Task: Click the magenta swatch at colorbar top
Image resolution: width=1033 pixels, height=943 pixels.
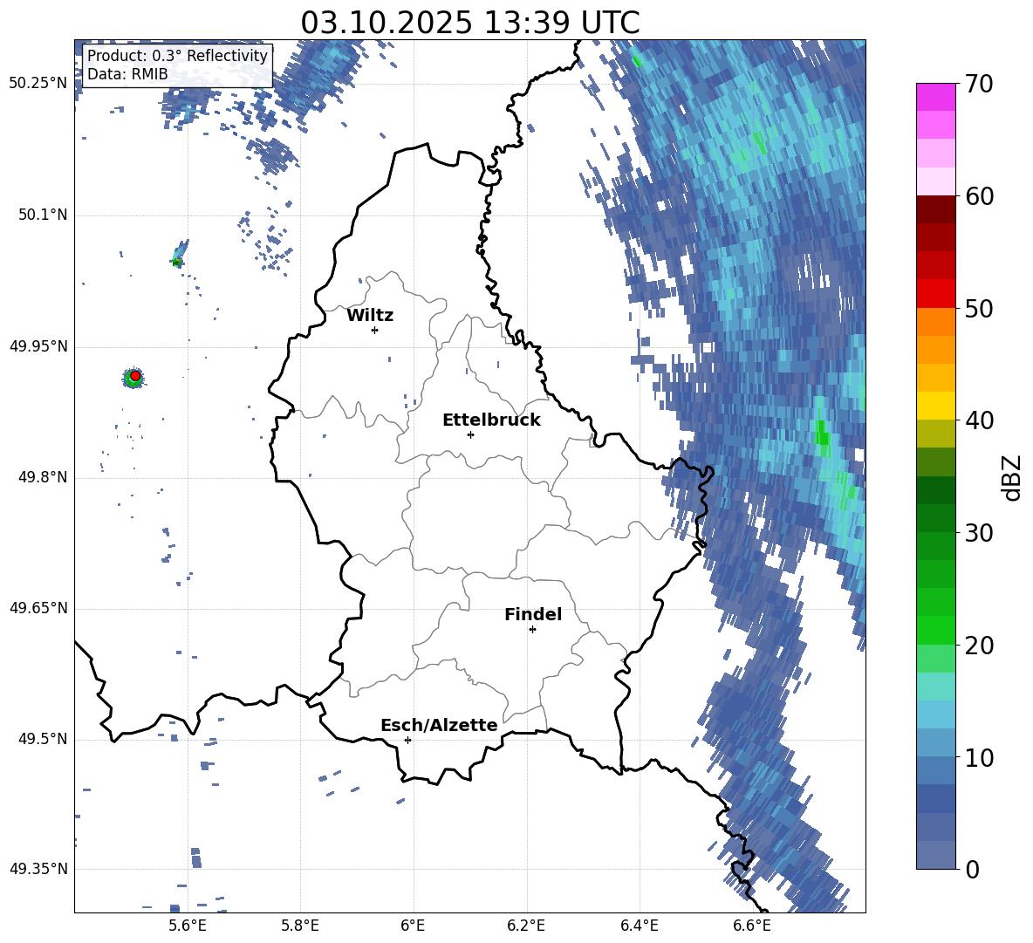Action: (935, 98)
